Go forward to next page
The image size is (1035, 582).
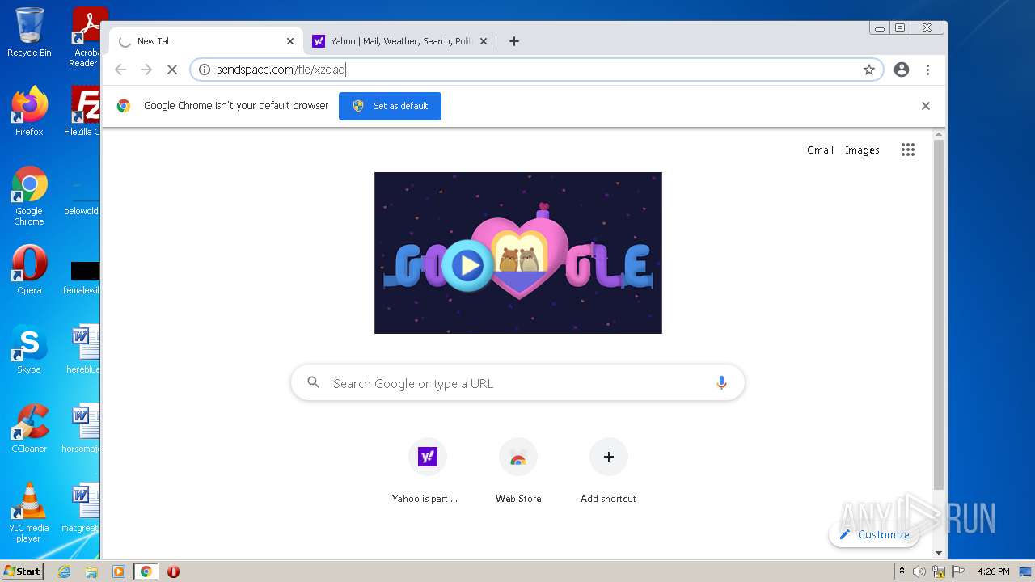click(x=146, y=70)
